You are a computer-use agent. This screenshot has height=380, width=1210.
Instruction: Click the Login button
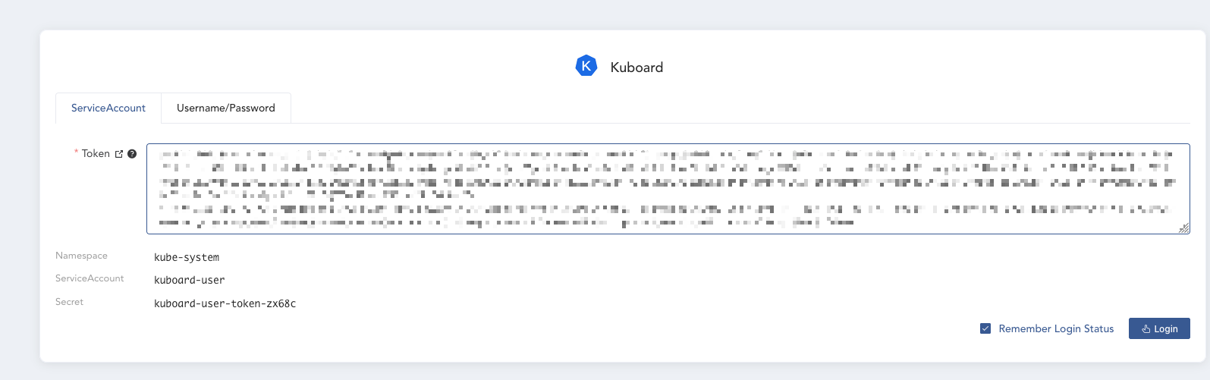tap(1159, 328)
